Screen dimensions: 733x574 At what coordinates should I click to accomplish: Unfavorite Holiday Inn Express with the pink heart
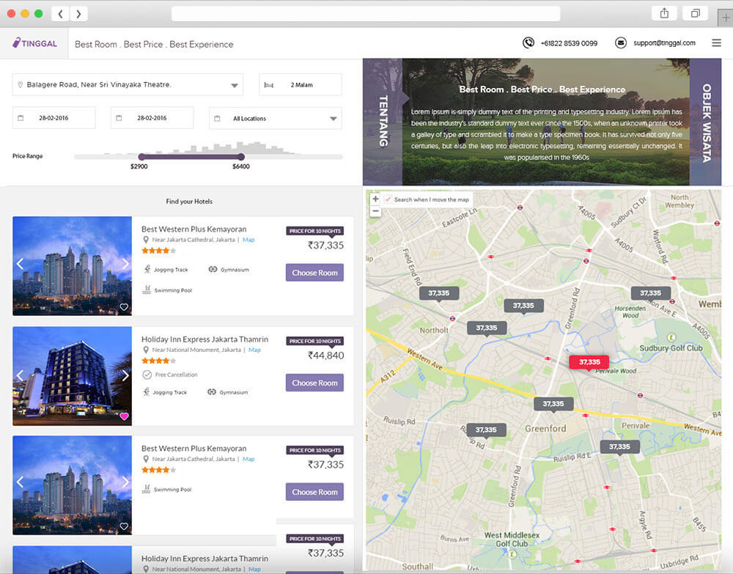coord(124,416)
